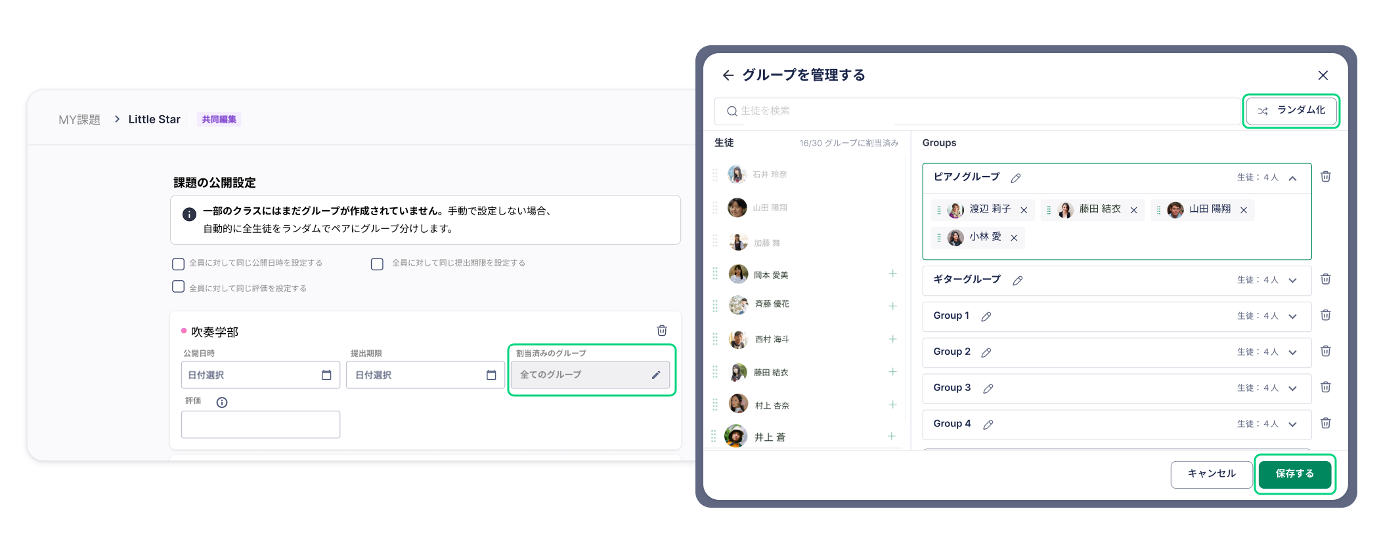The image size is (1379, 551).
Task: Click the info icon next to 評価
Action: pyautogui.click(x=222, y=403)
